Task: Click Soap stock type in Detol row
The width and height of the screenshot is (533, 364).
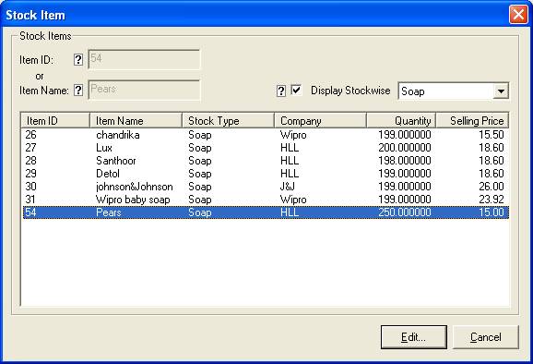Action: pos(200,174)
